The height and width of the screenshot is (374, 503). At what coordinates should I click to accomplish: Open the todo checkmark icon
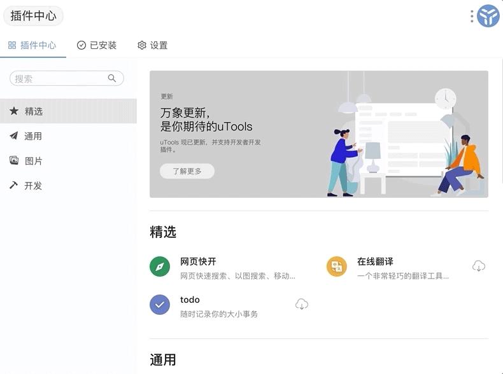pos(159,305)
